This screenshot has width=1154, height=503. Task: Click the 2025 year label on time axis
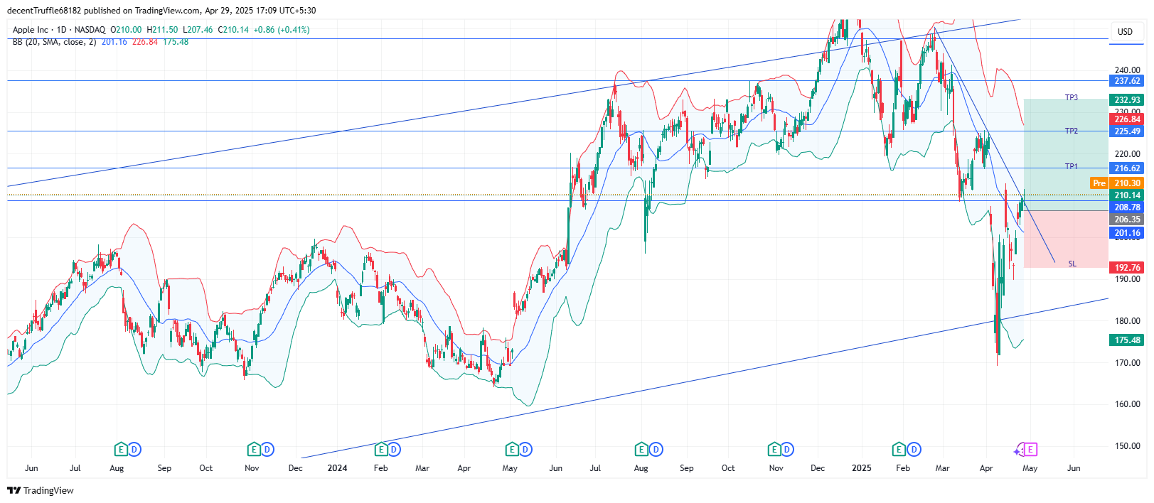click(861, 468)
